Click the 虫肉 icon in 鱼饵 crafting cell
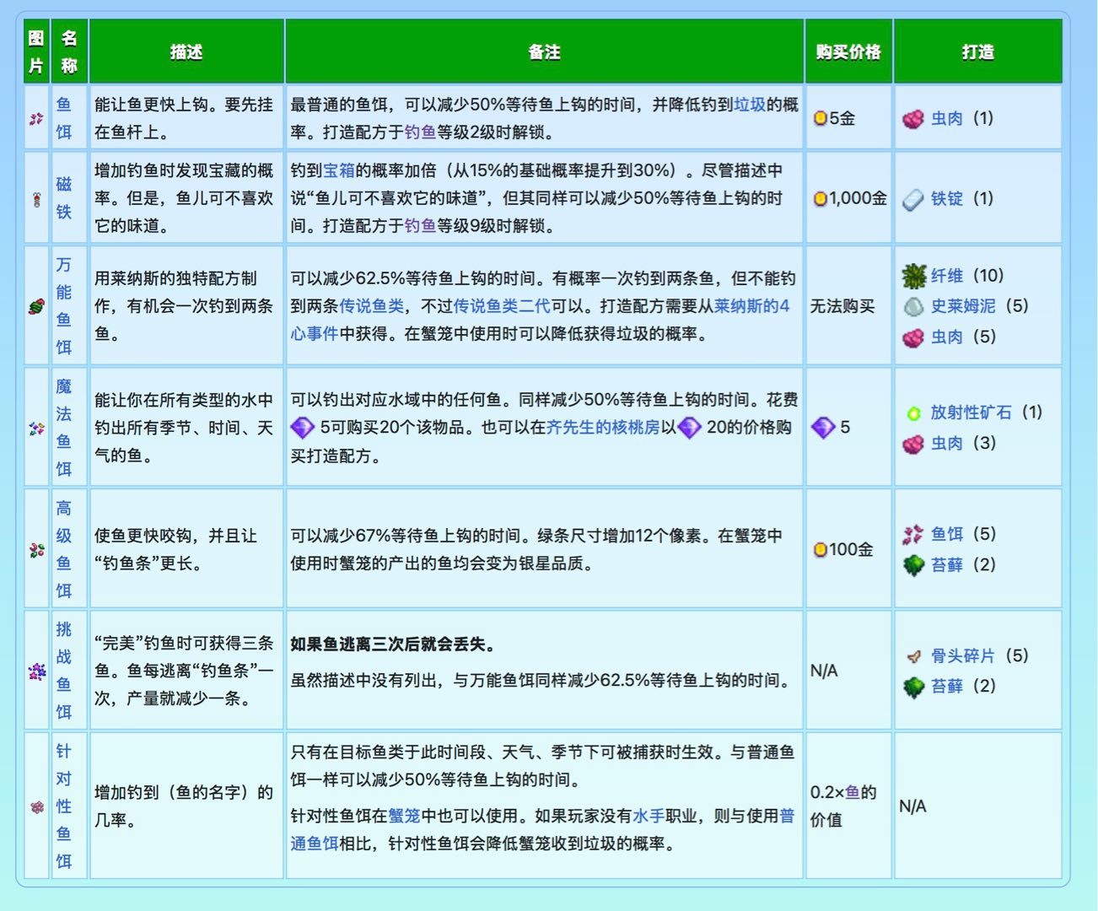 pos(913,119)
